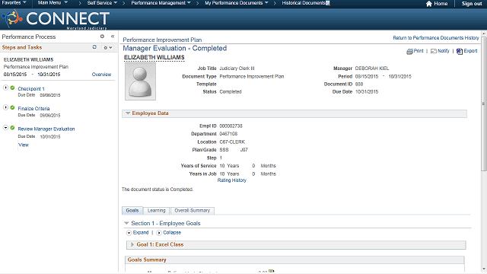Click the Document ID value 888
The image size is (487, 274).
(x=359, y=84)
